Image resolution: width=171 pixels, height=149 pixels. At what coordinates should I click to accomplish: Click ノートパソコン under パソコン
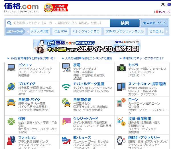click(x=28, y=69)
